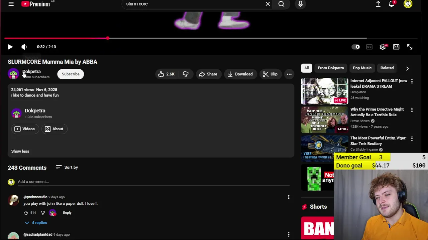Open the heart badge on comment
Image resolution: width=428 pixels, height=240 pixels.
(x=53, y=213)
